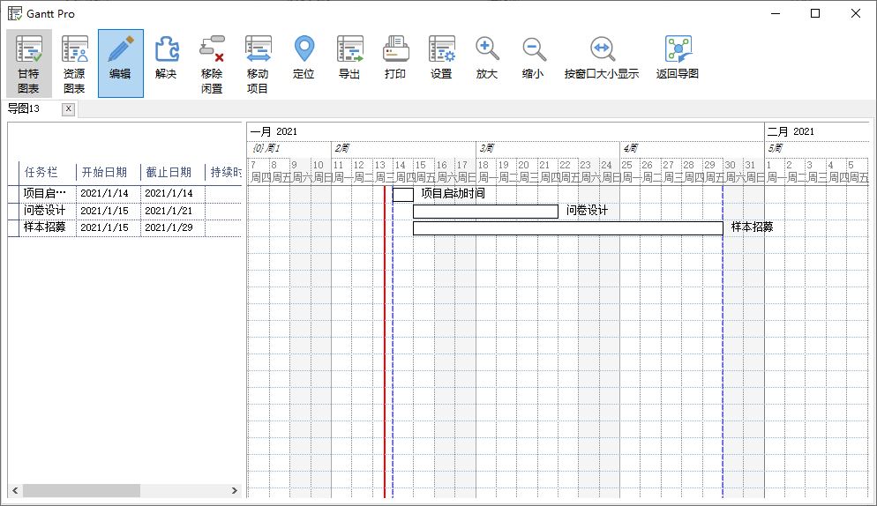
Task: Select the 样本招募 task bar in chart
Action: click(x=567, y=228)
